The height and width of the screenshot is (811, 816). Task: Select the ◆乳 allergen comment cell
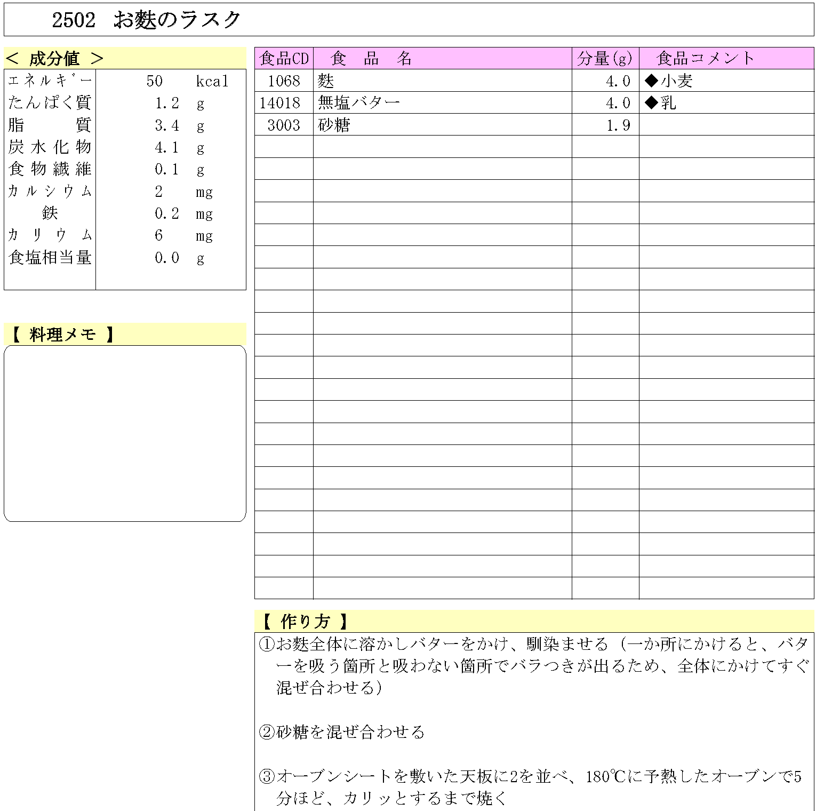tap(661, 102)
